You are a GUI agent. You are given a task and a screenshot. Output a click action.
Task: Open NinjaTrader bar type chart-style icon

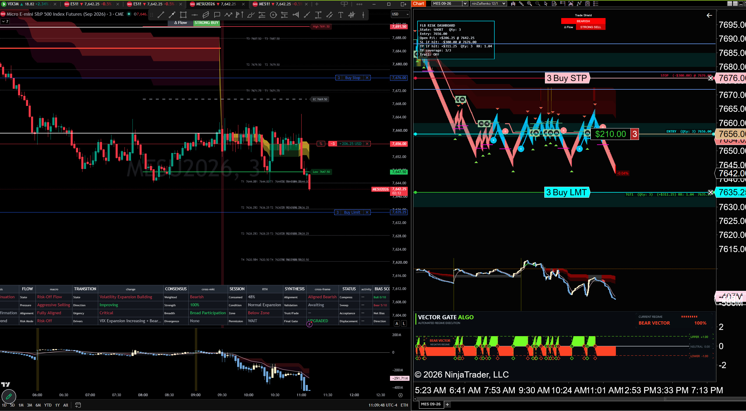pyautogui.click(x=513, y=4)
